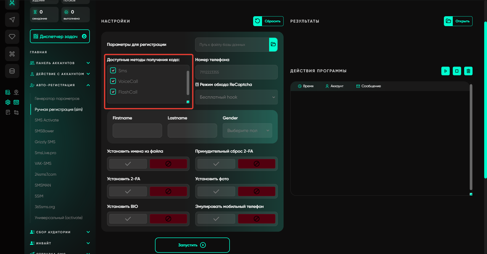Click the code methods list scrollbar
The width and height of the screenshot is (487, 254).
coord(188,83)
